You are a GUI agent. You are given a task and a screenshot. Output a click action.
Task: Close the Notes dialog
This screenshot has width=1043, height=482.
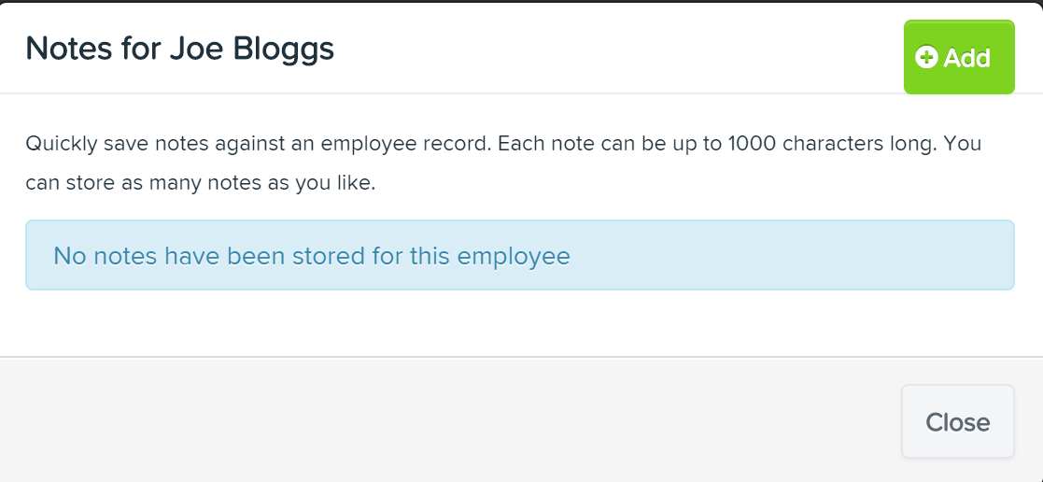click(x=958, y=421)
